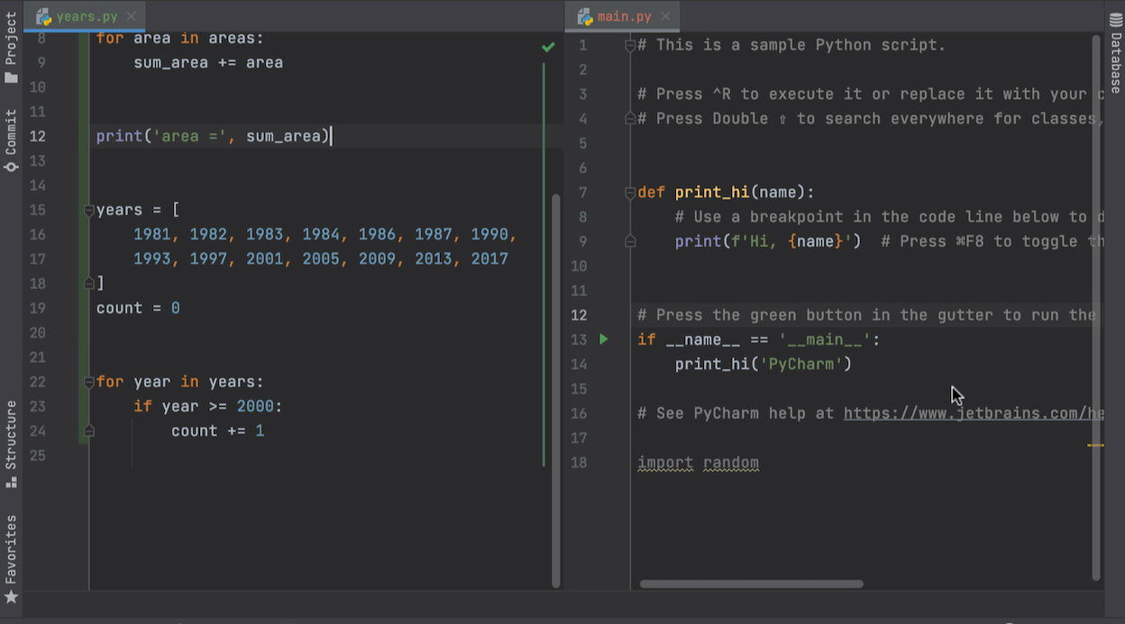Close the years.py tab
1125x624 pixels.
click(x=132, y=16)
